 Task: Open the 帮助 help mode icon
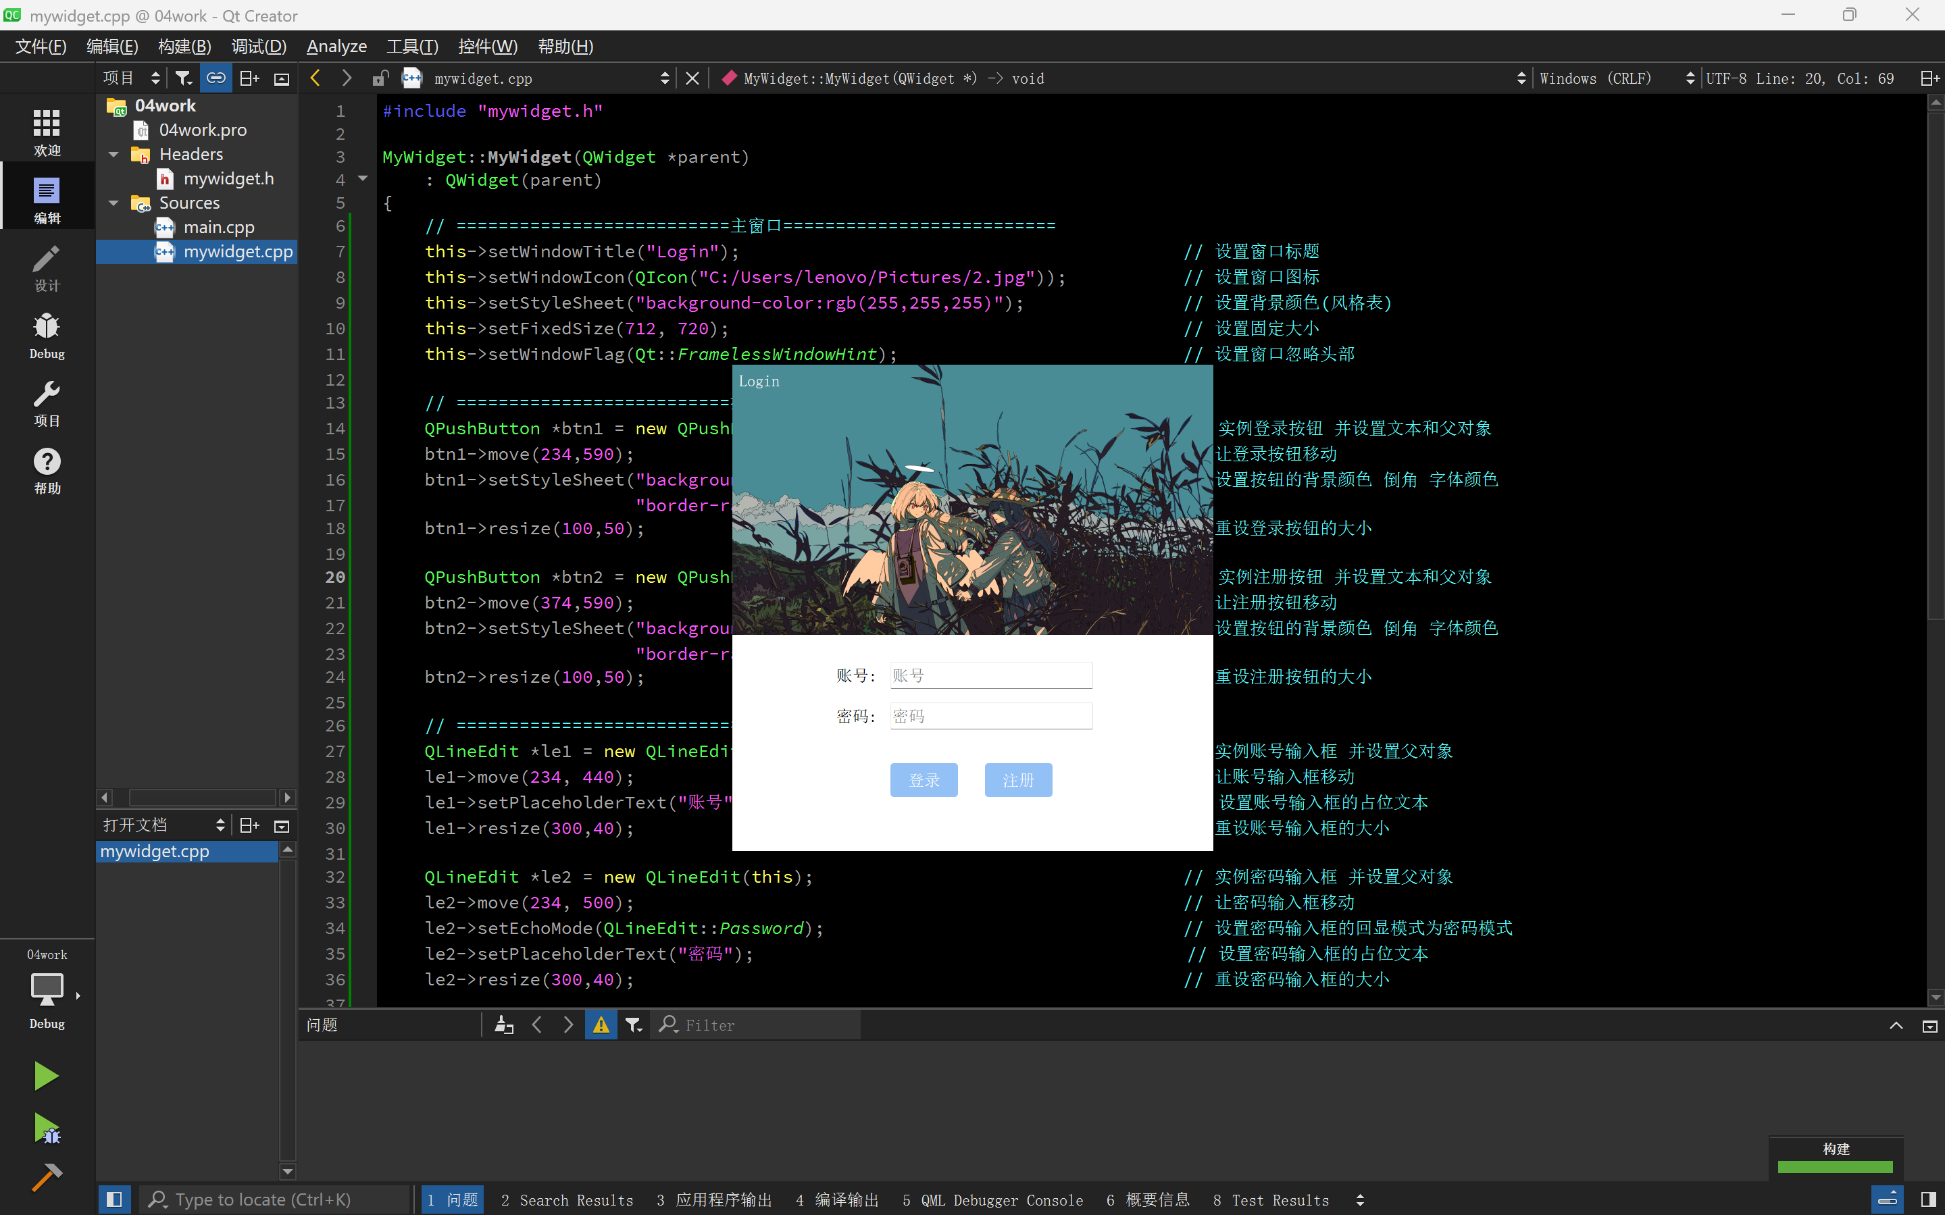[x=47, y=471]
